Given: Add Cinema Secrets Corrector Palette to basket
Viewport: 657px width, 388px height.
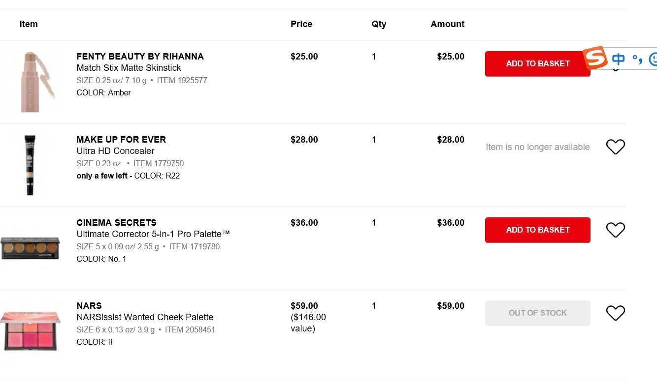Looking at the screenshot, I should pyautogui.click(x=537, y=230).
